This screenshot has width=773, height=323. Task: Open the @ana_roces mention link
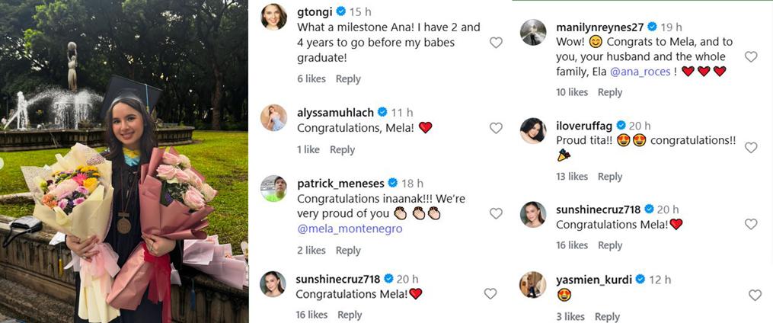(640, 72)
